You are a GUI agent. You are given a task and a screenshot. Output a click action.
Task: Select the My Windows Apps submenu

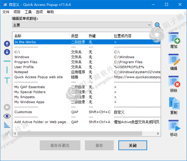click(87, 102)
